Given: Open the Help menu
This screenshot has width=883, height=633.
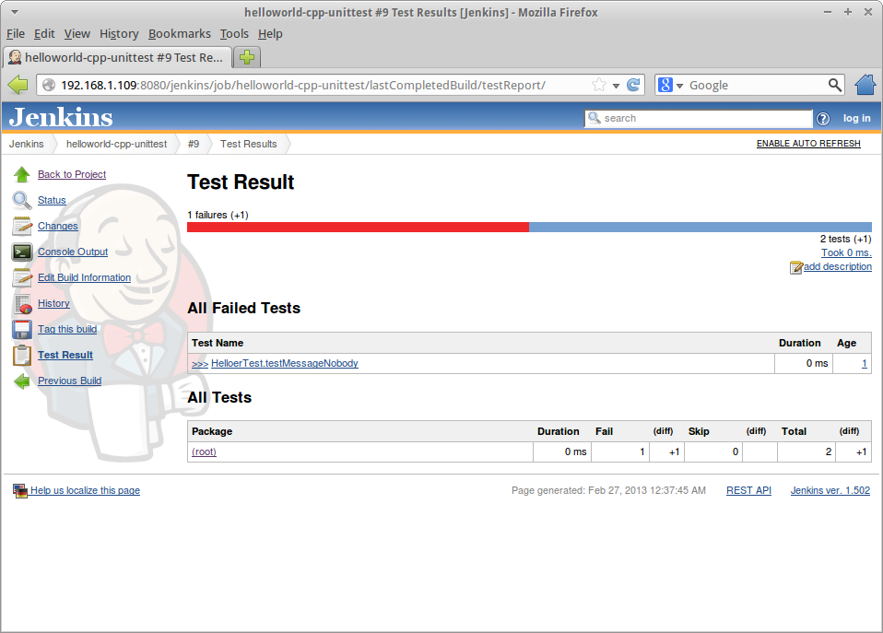Looking at the screenshot, I should 270,34.
